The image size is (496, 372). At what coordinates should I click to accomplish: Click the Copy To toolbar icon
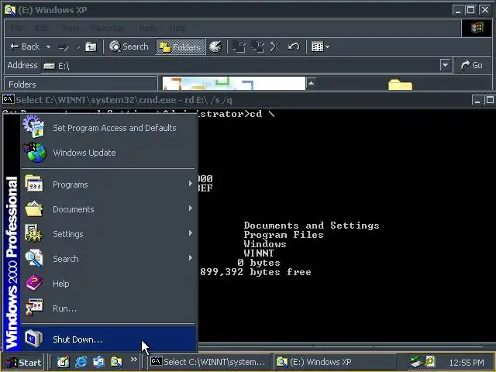point(258,46)
